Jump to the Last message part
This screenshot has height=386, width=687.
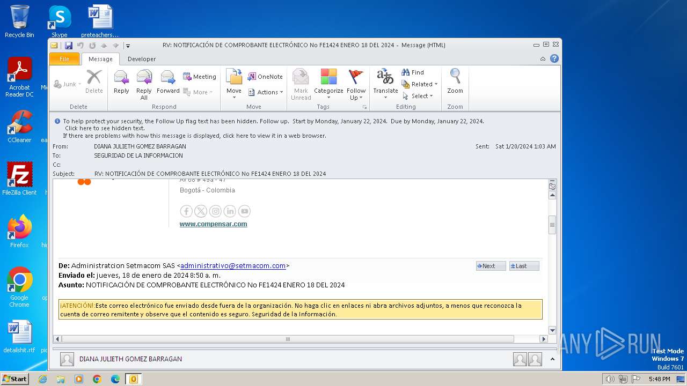(524, 266)
